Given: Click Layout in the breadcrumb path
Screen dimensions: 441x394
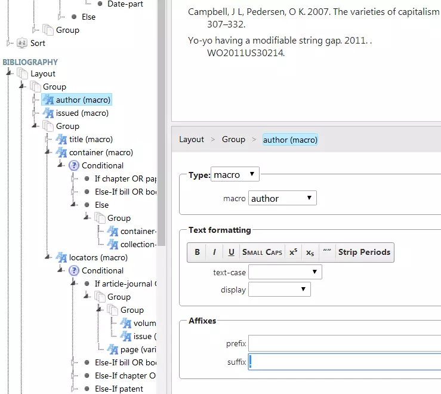Looking at the screenshot, I should pos(192,139).
